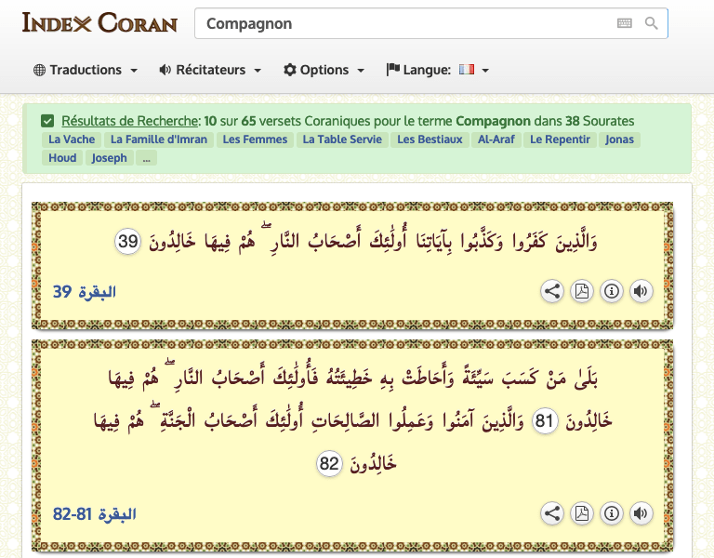
Task: Play audio for verse 39
Action: coord(641,291)
